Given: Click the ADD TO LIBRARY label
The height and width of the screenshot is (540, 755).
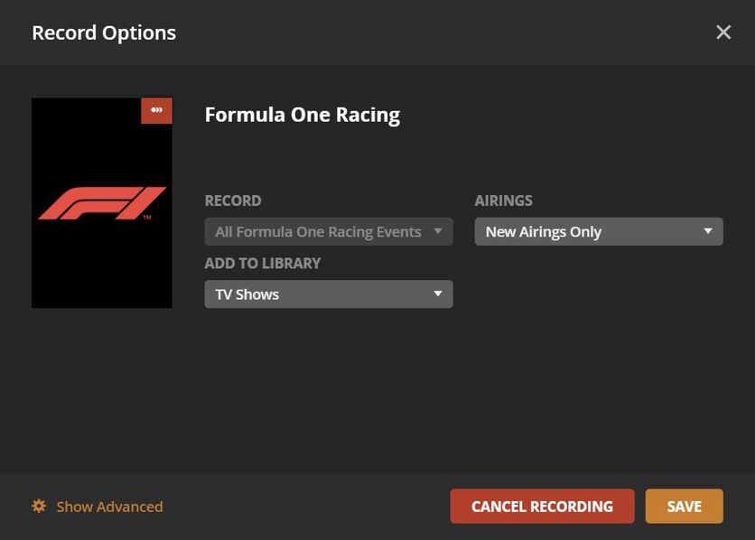Looking at the screenshot, I should point(263,263).
